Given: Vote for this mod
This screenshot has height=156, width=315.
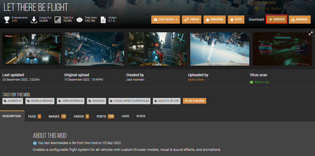Looking at the screenshot, I should [x=236, y=20].
